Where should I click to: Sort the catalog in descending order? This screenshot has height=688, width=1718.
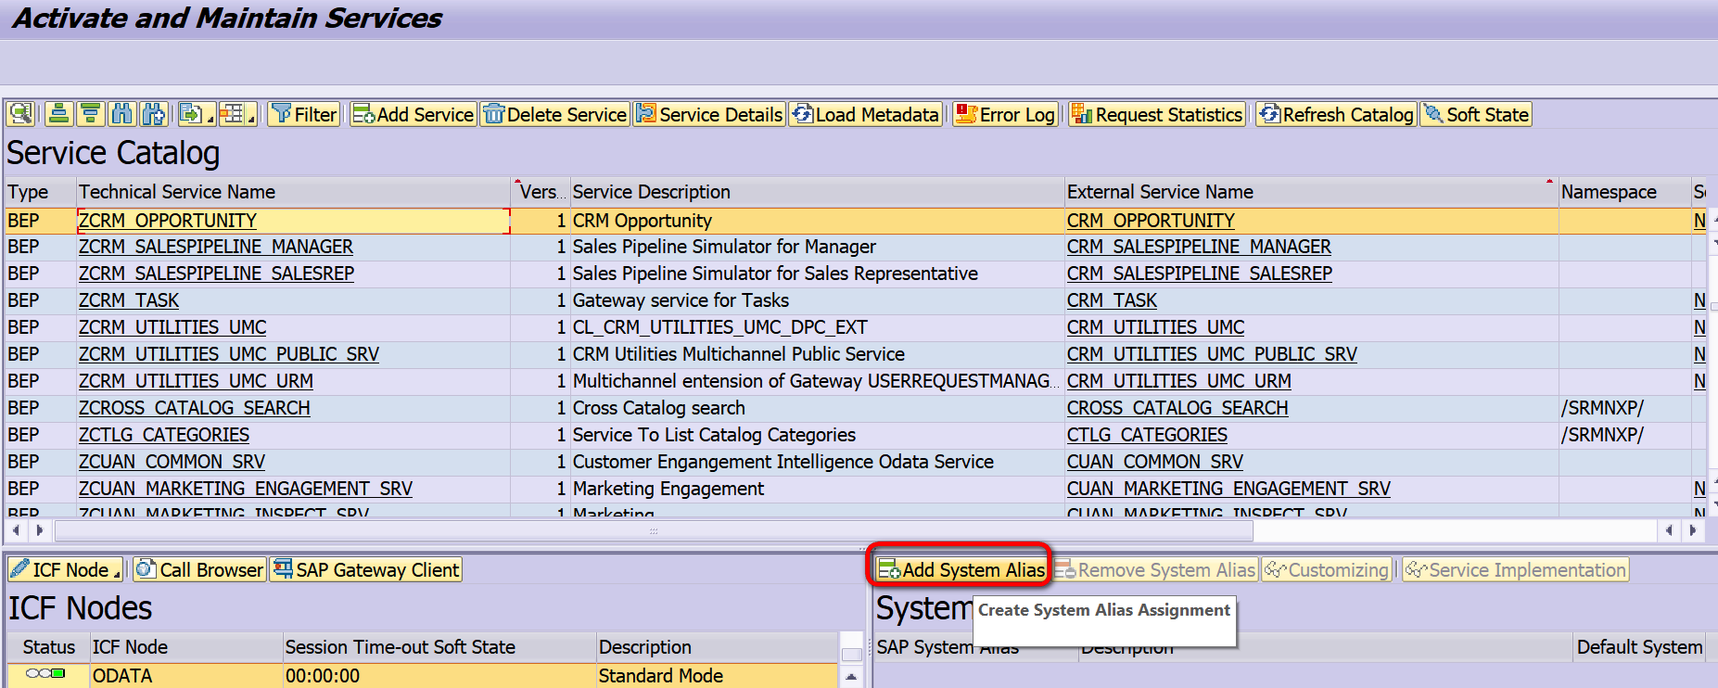click(x=91, y=114)
